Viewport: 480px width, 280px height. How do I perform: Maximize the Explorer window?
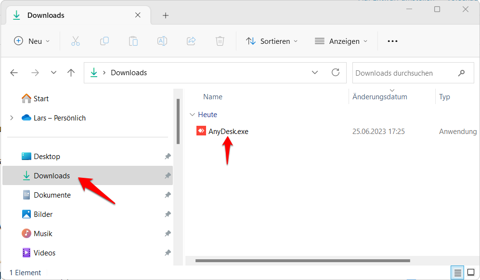(x=437, y=9)
